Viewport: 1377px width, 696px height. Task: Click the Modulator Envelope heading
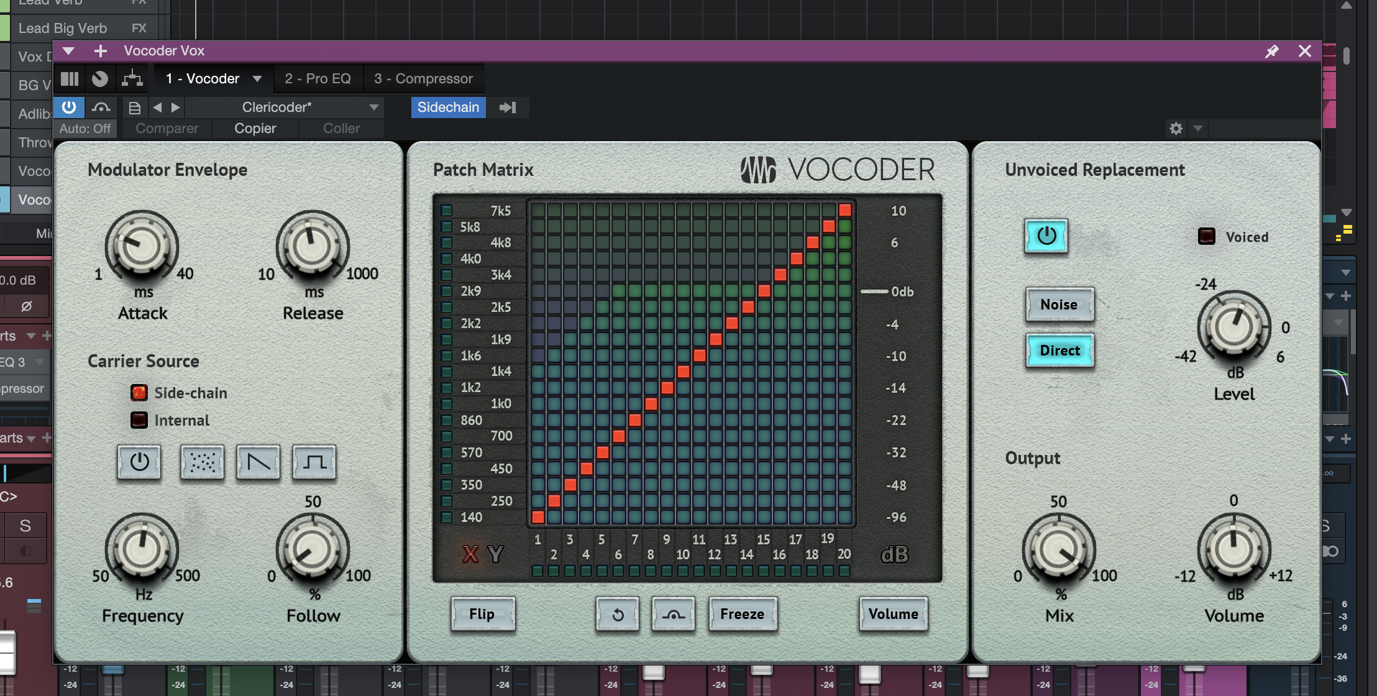[167, 170]
